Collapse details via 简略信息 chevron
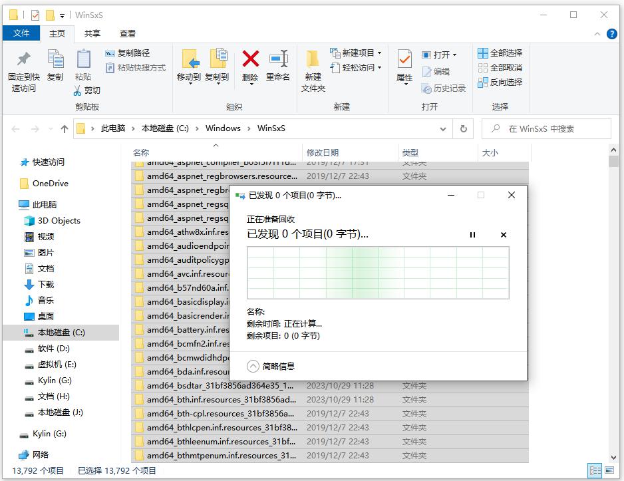 (x=253, y=366)
